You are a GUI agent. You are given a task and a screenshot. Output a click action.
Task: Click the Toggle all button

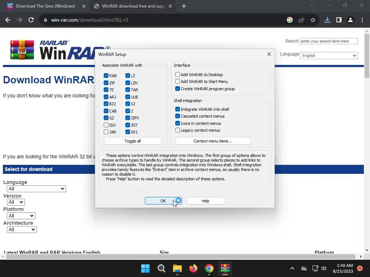click(x=133, y=141)
